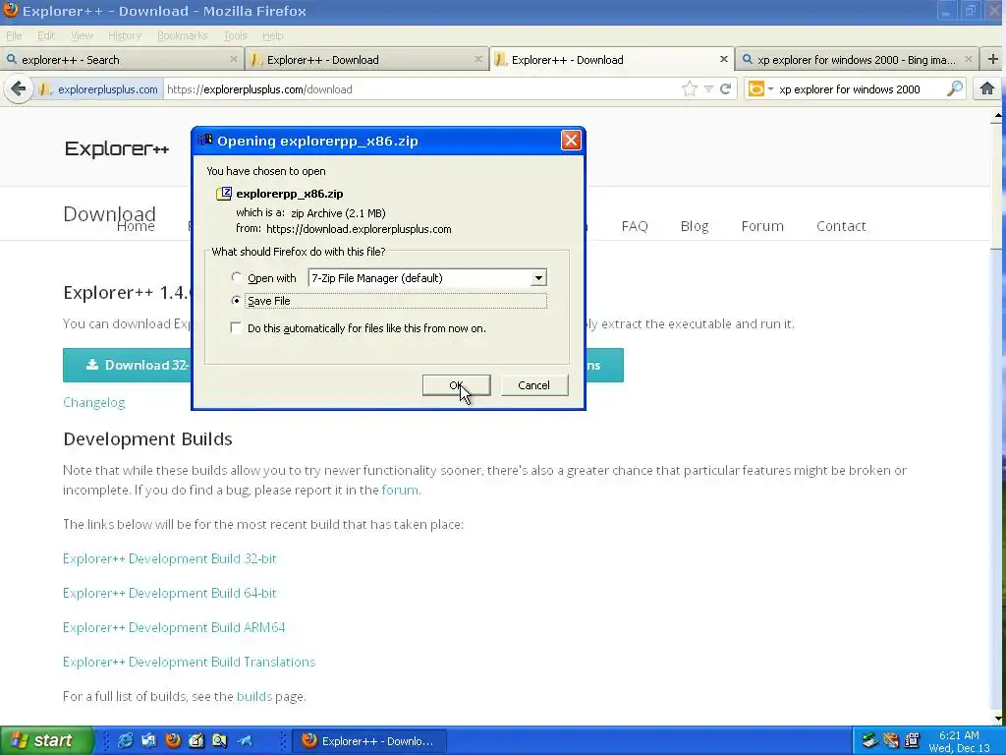Click the explorerplusplus.com site identity button

pyautogui.click(x=97, y=89)
